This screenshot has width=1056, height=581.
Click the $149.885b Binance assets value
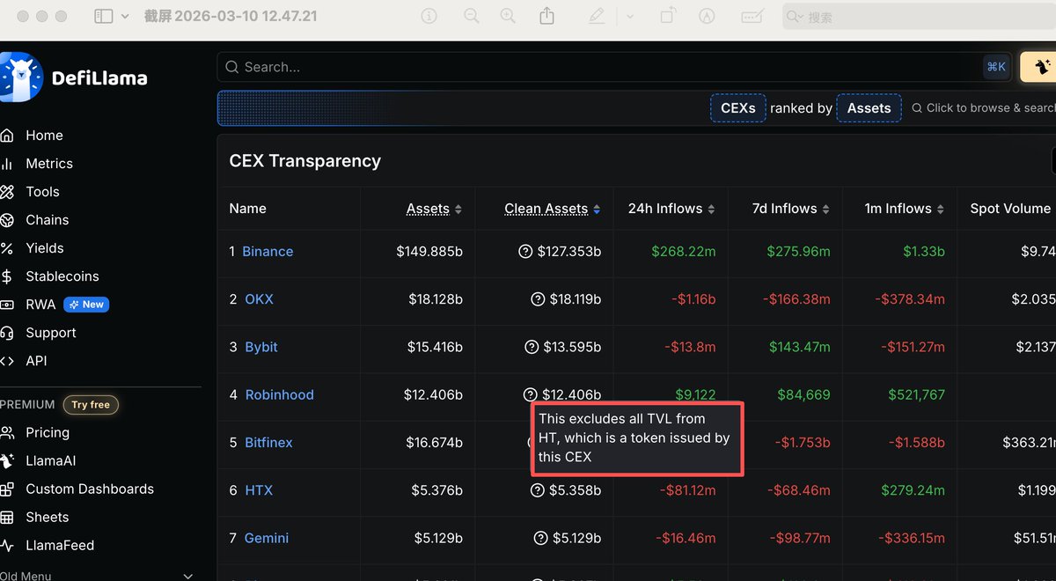[x=429, y=252]
